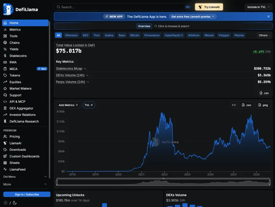Switch to light theme sun icon
Viewport: 275px width, 207px height.
5,203
